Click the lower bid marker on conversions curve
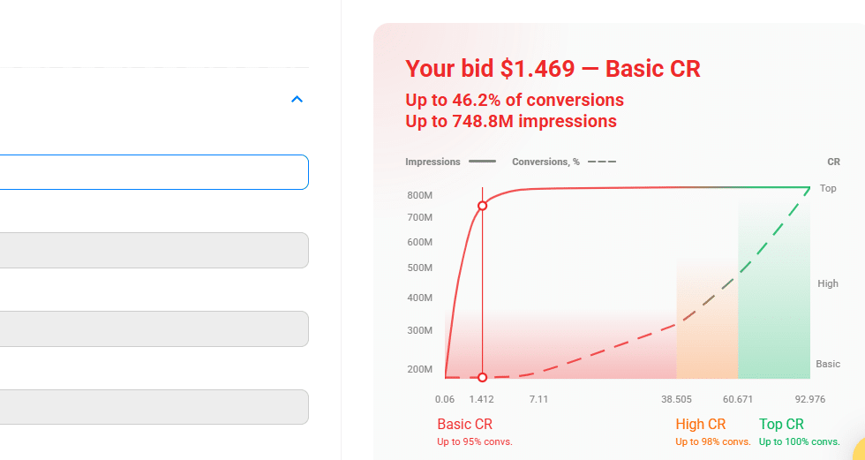This screenshot has height=460, width=865. pyautogui.click(x=482, y=377)
